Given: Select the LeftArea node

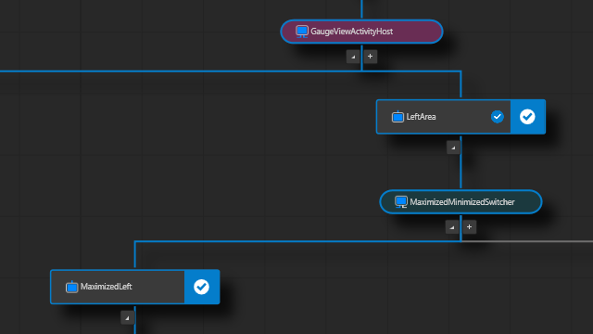Looking at the screenshot, I should tap(461, 117).
